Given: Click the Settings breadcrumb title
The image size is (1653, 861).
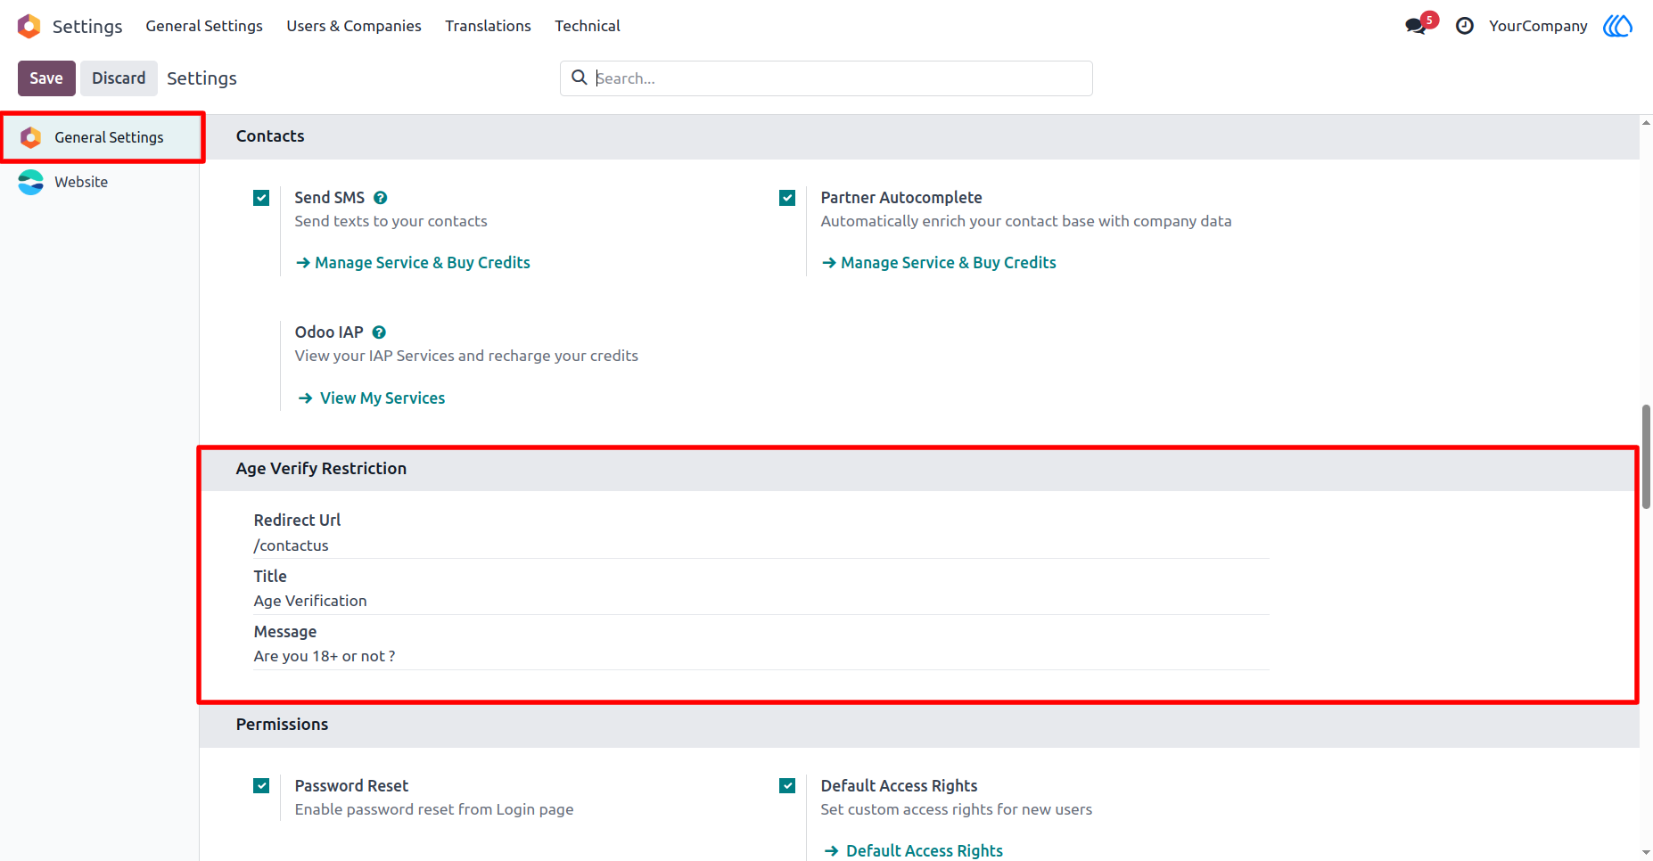Looking at the screenshot, I should (202, 78).
